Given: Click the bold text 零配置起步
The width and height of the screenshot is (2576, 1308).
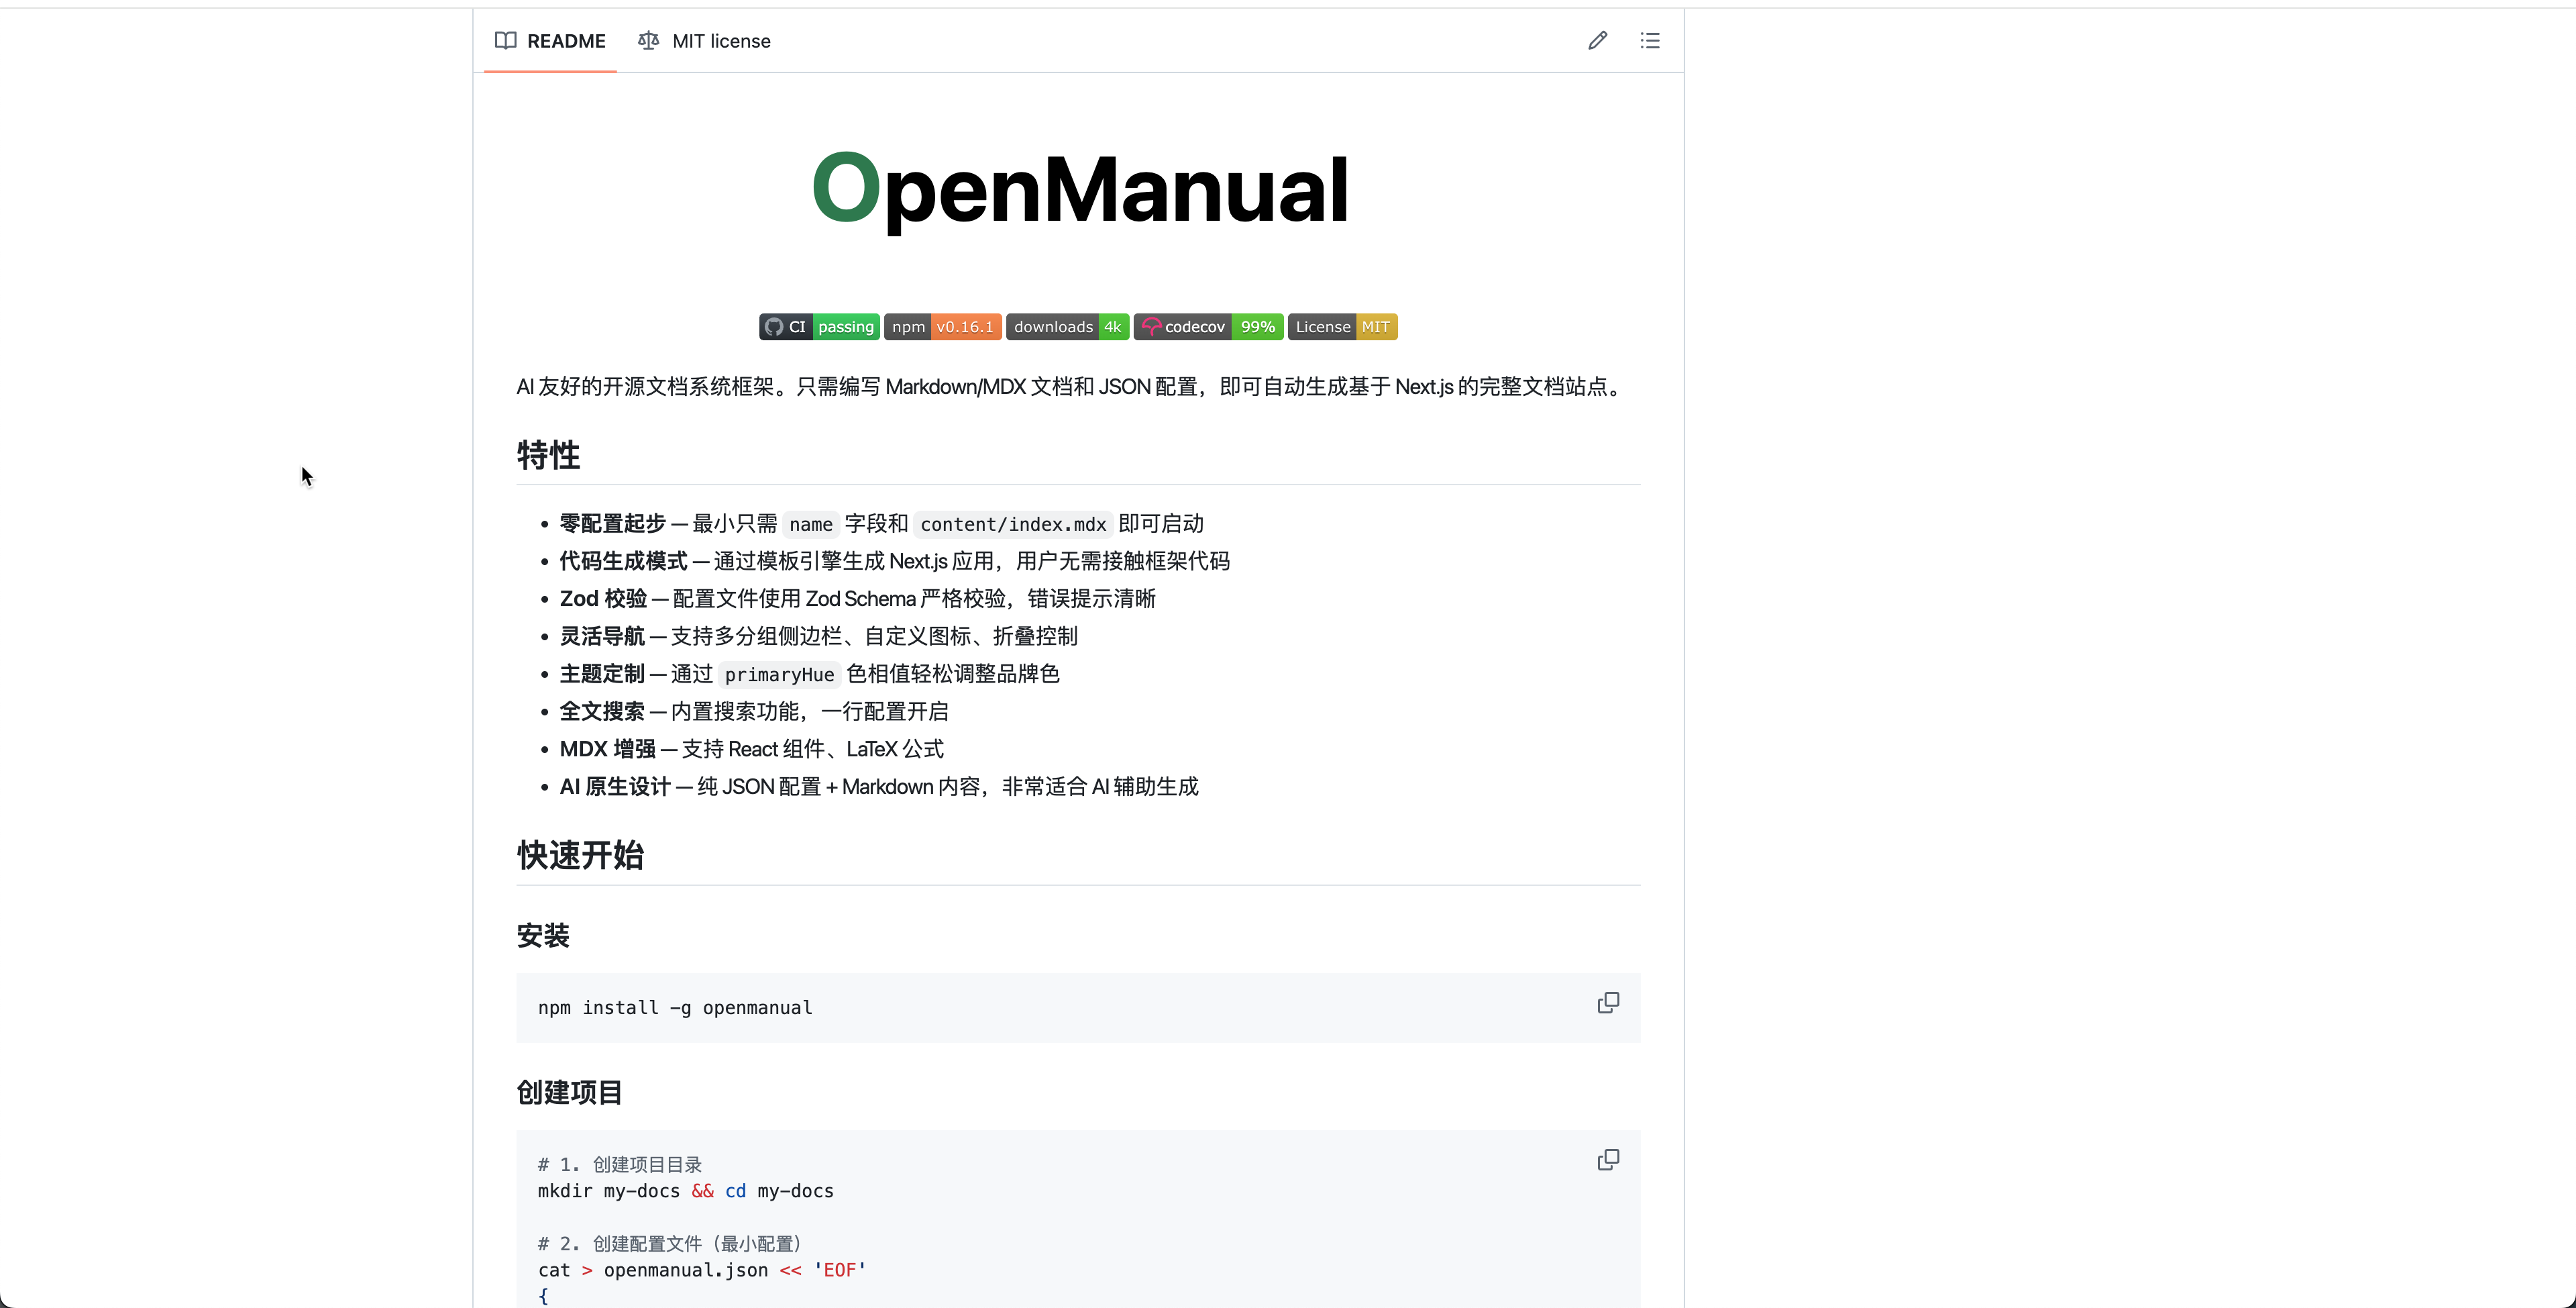Looking at the screenshot, I should 613,523.
